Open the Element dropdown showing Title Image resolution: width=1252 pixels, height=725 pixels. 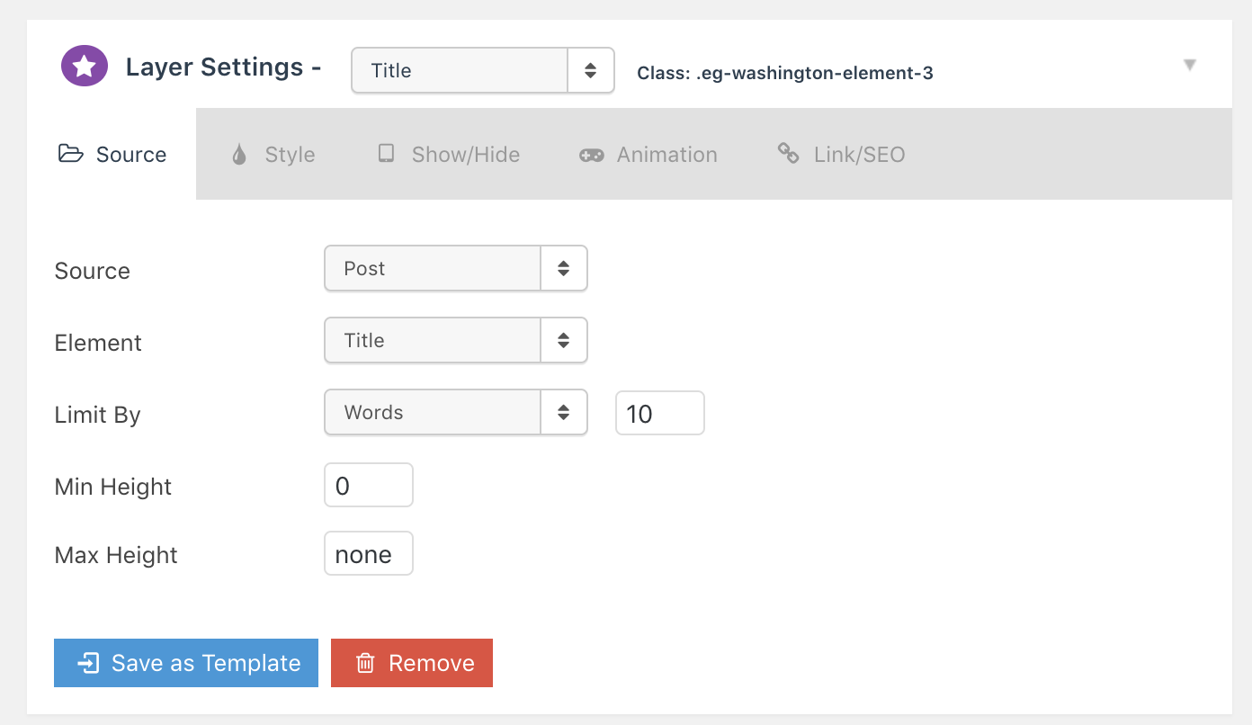456,340
